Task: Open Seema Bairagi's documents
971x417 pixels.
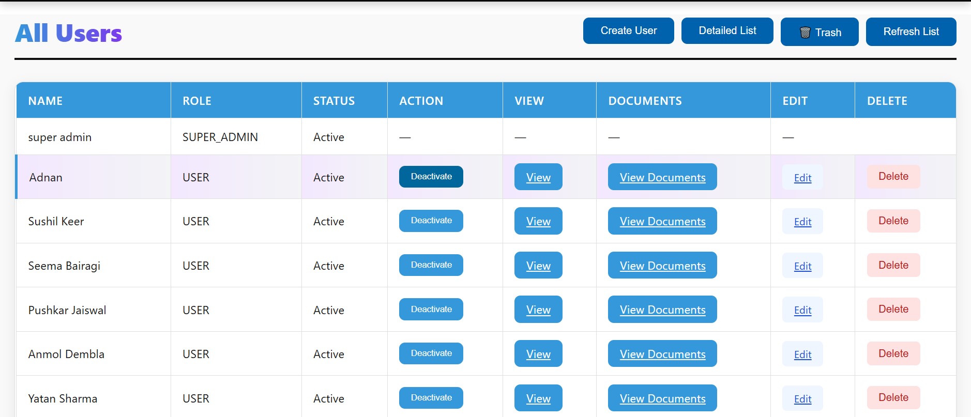Action: (x=662, y=265)
